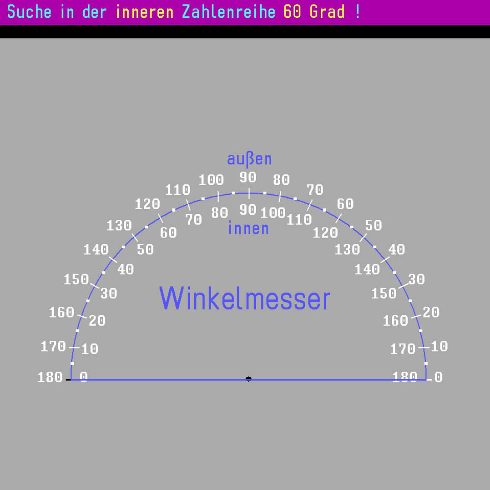Click the 'außen' label above the arc
490x490 pixels.
tap(249, 159)
